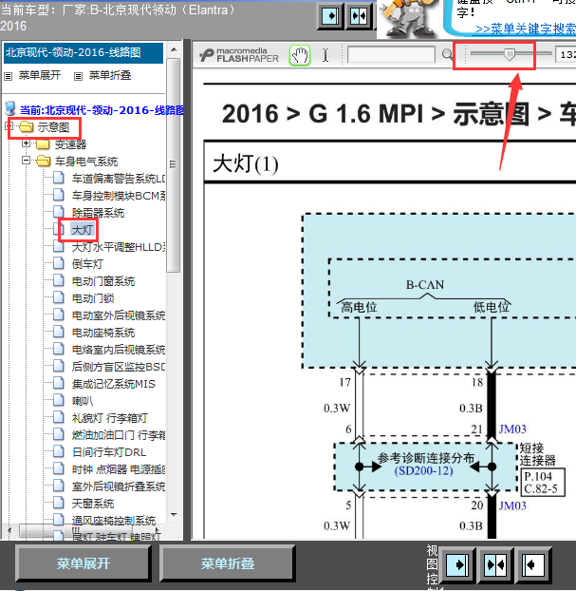This screenshot has width=576, height=591.
Task: Open 室外后视镜折叠系统 document
Action: (x=119, y=486)
